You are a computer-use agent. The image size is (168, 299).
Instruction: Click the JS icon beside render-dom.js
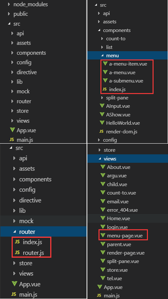(102, 132)
